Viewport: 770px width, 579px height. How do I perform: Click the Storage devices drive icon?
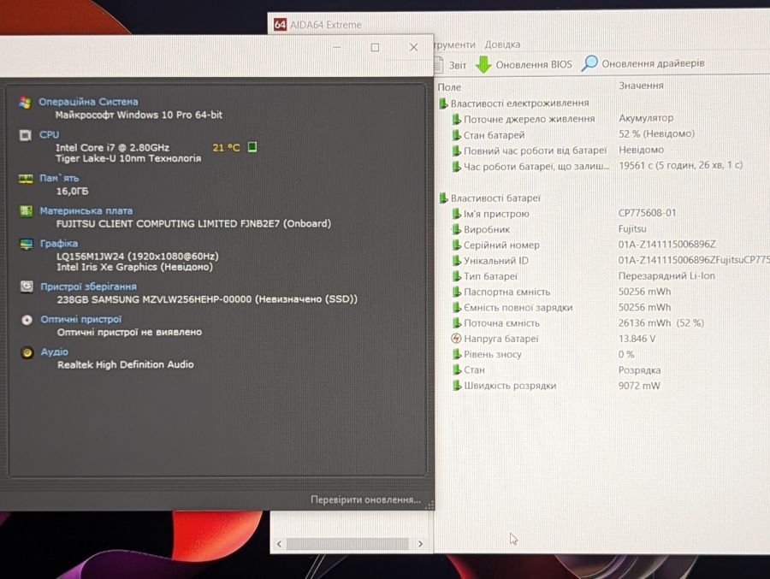(x=27, y=287)
